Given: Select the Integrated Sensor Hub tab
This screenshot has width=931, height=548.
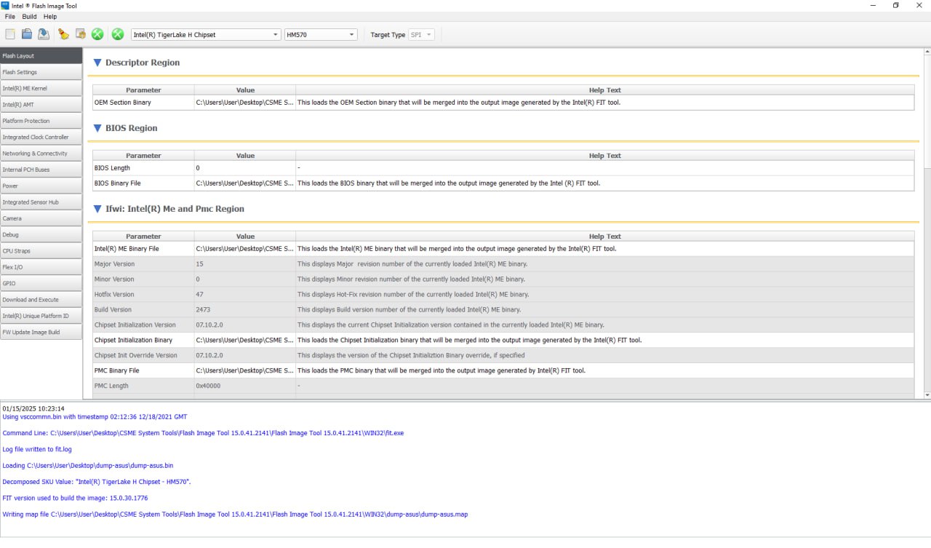Looking at the screenshot, I should [x=41, y=202].
